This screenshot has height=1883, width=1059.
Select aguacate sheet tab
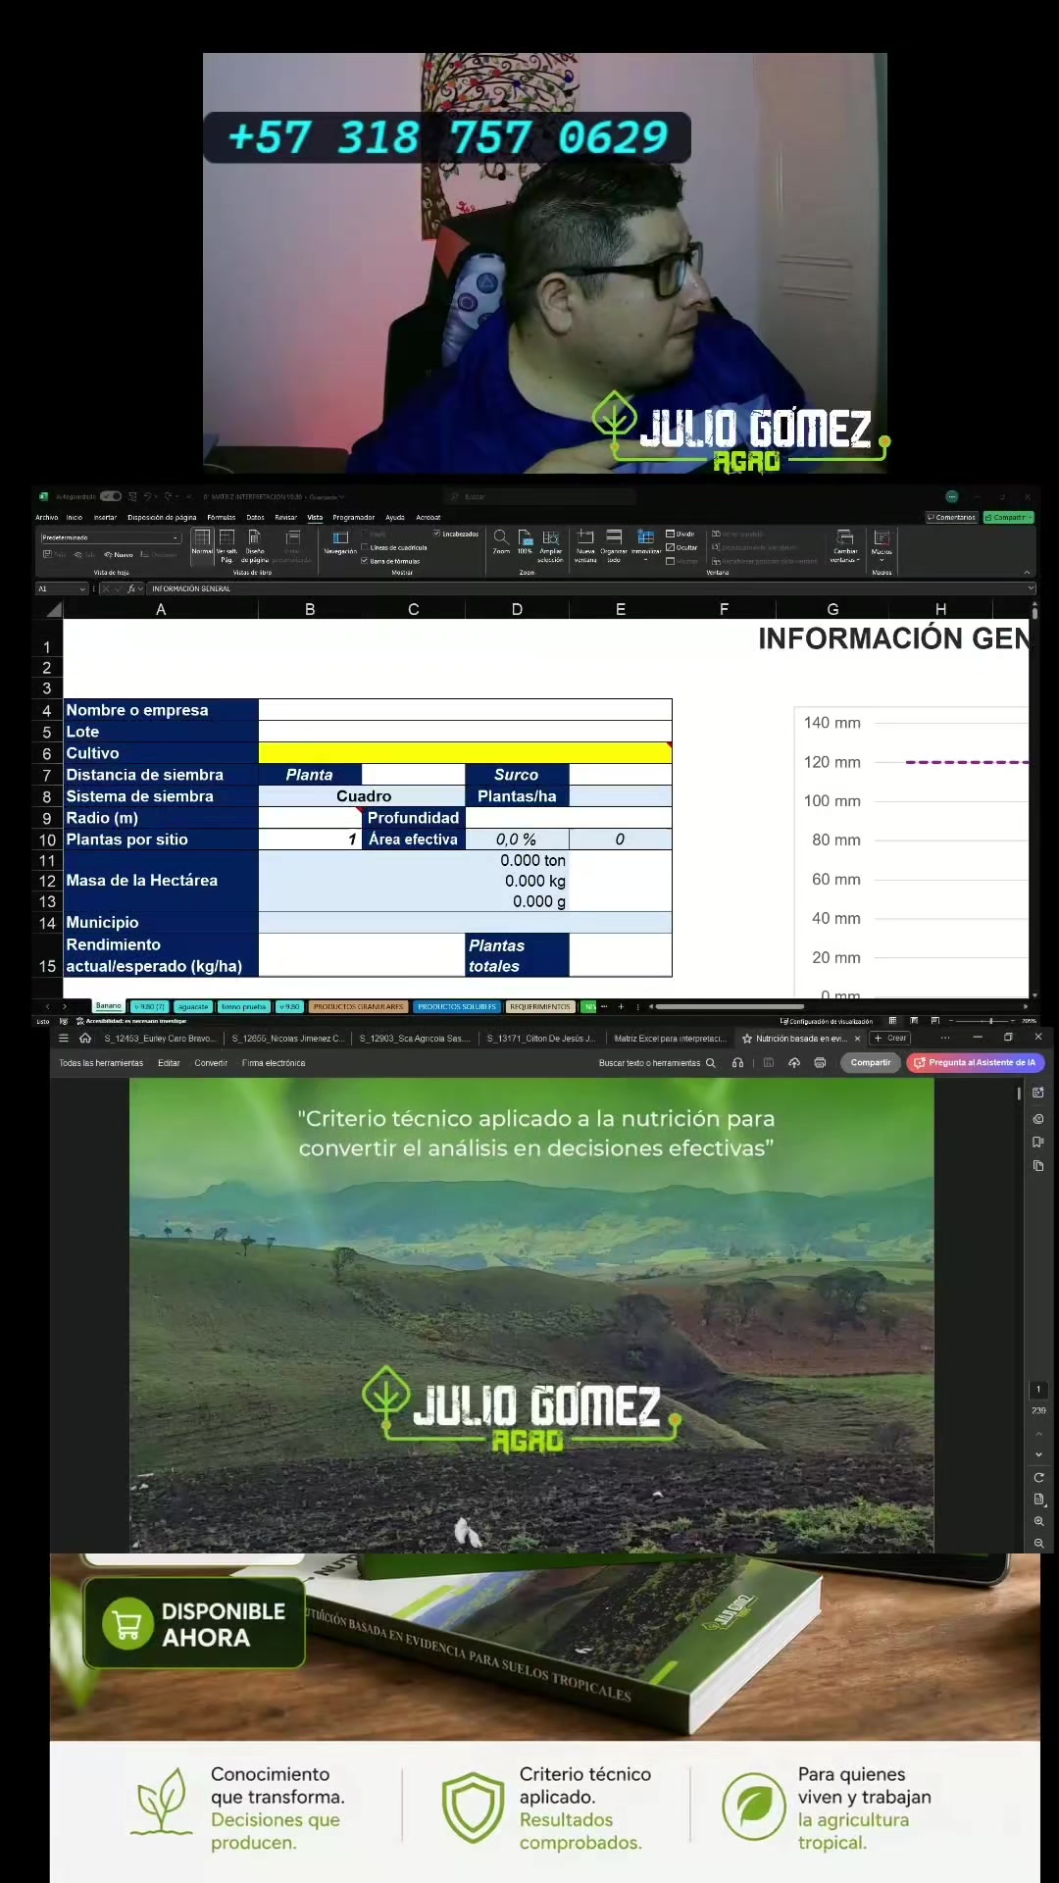coord(193,1006)
